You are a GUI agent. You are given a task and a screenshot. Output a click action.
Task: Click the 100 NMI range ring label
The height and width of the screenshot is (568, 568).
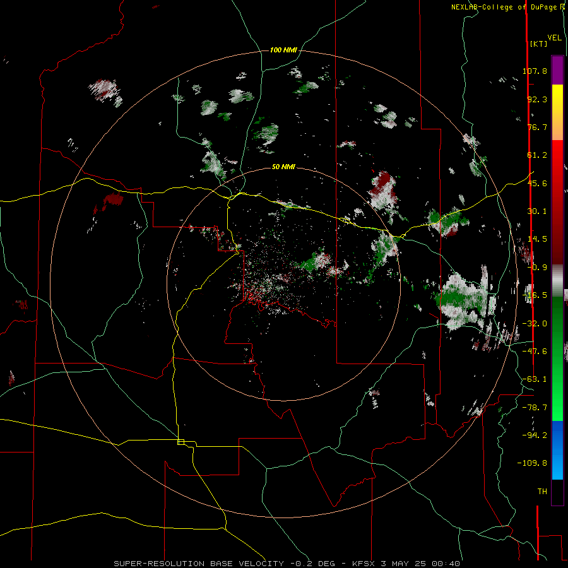[283, 50]
